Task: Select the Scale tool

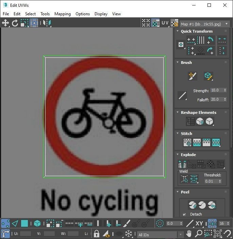Action: coord(24,23)
